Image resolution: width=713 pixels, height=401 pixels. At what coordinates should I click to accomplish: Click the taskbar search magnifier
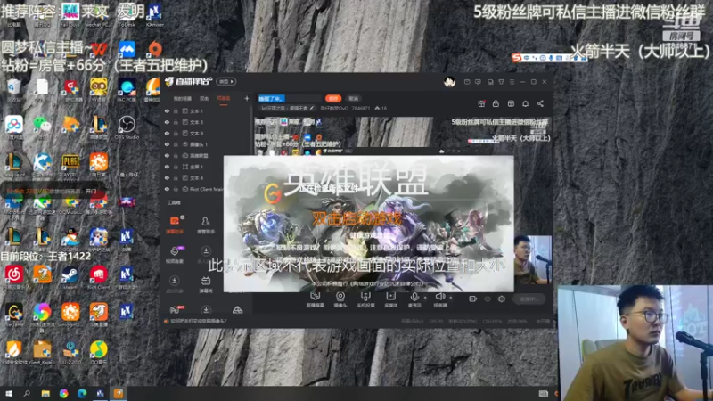click(27, 394)
